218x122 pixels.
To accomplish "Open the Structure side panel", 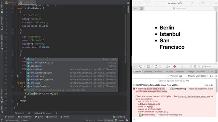I will coord(2,23).
